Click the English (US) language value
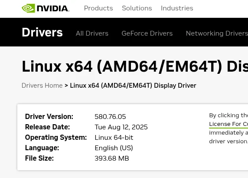Viewport: 248px width, 178px height. (114, 148)
